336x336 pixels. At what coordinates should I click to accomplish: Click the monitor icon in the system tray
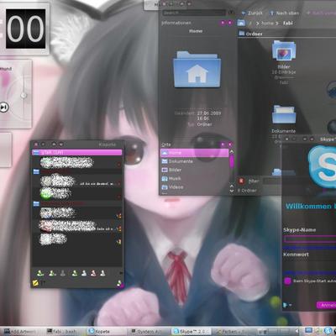pyautogui.click(x=308, y=331)
